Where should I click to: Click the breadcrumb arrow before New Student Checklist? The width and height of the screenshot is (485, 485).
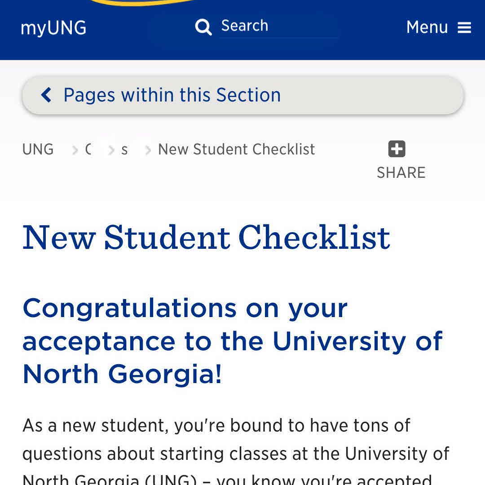148,150
